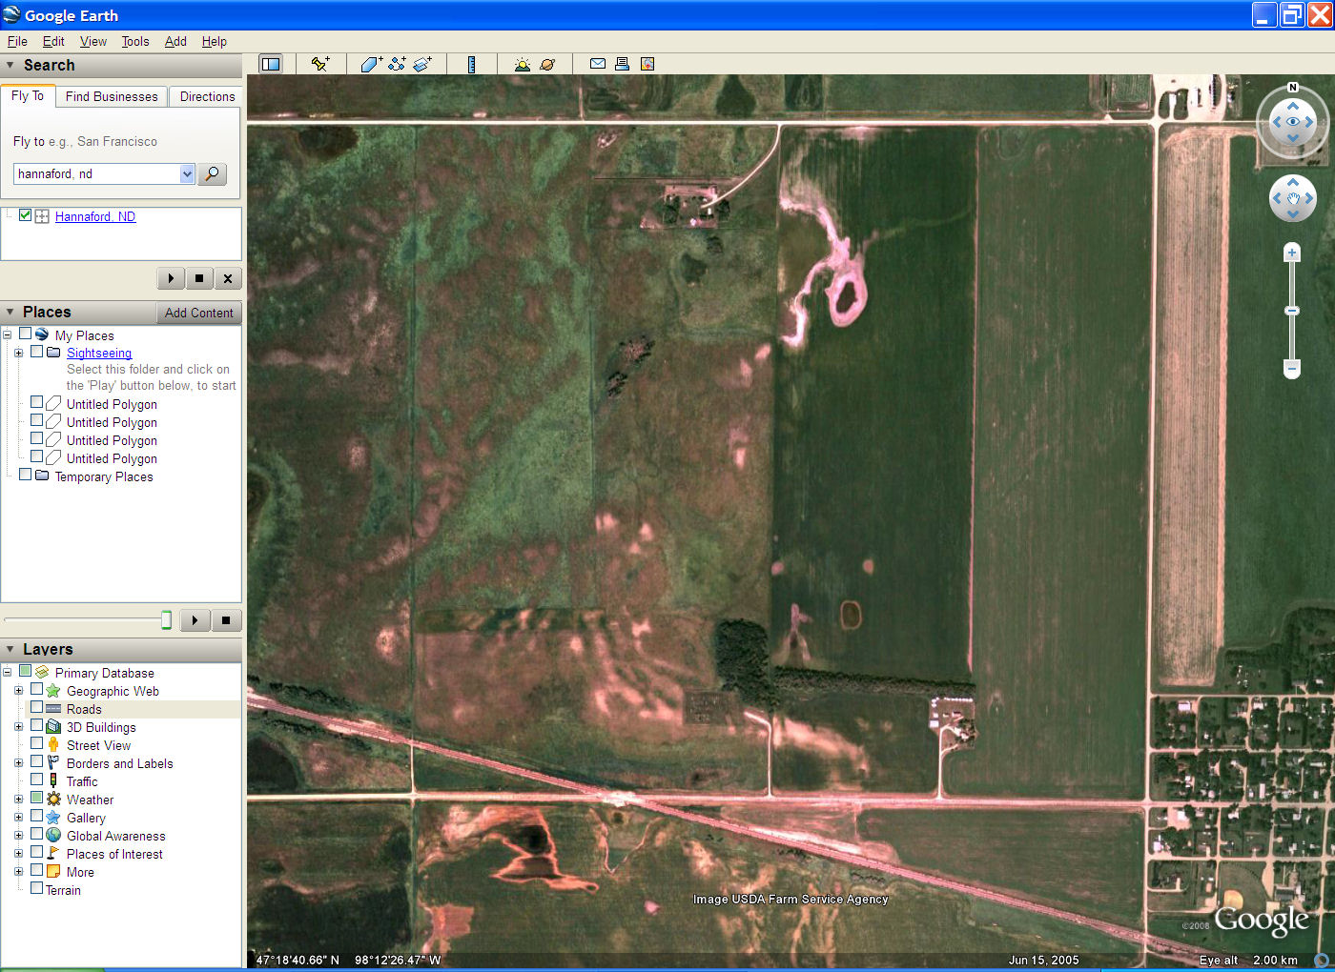Switch to Sky mode with planet icon

coord(547,64)
